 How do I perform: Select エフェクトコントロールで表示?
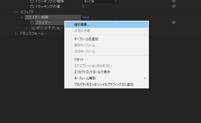[107, 72]
